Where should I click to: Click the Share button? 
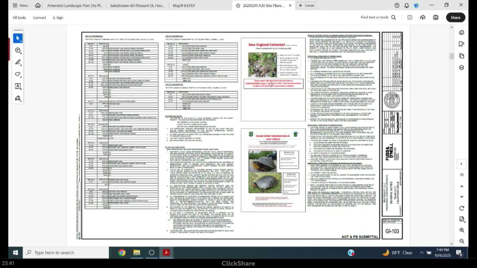(x=455, y=17)
